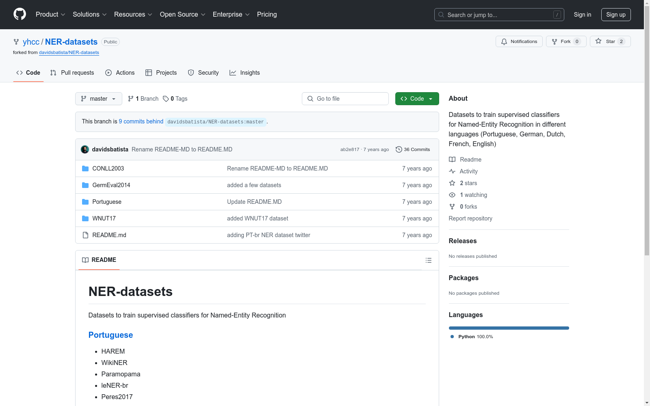Click the fork icon beside 0 forks
The height and width of the screenshot is (406, 650).
pos(452,207)
